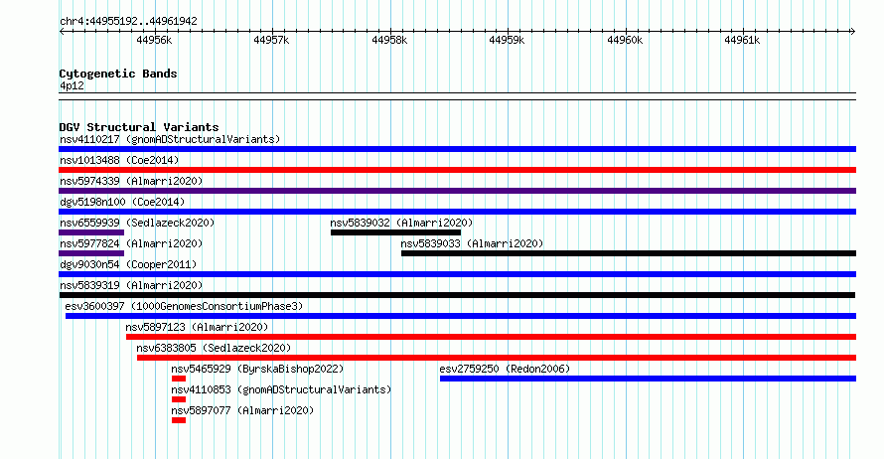Image resolution: width=884 pixels, height=459 pixels.
Task: Click the red bar for nsv1013488
Action: coord(457,170)
